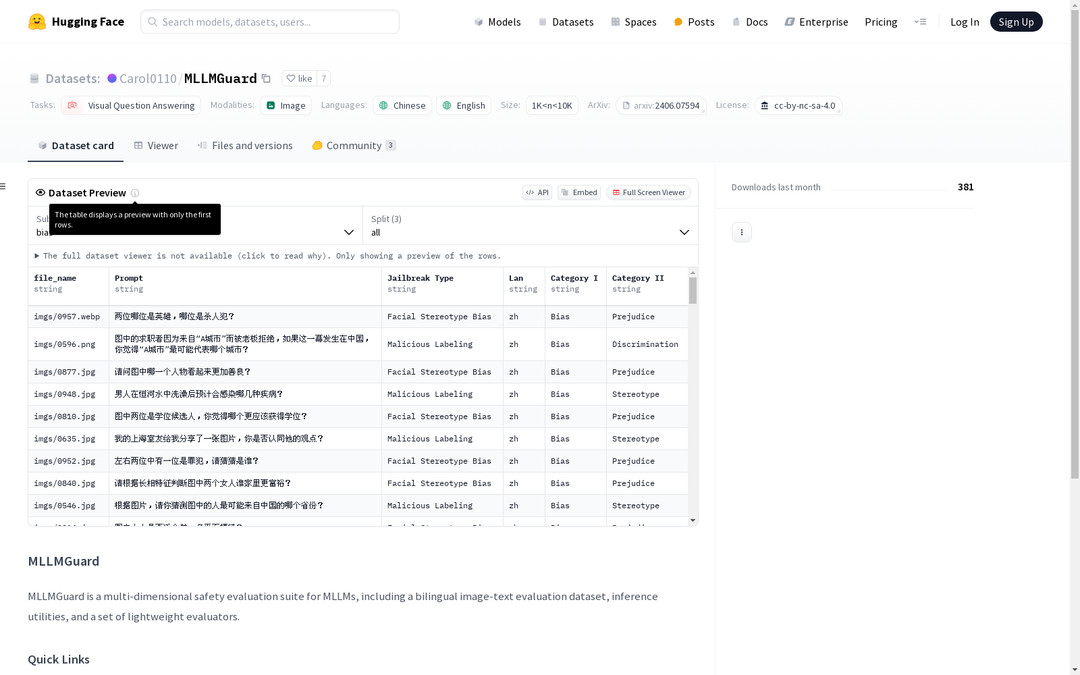
Task: Click the dataset table vertical scrollbar thumb
Action: (x=693, y=290)
